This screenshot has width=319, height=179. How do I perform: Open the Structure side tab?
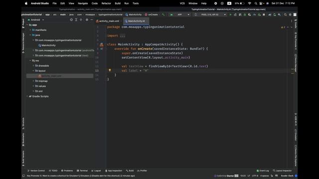23,123
